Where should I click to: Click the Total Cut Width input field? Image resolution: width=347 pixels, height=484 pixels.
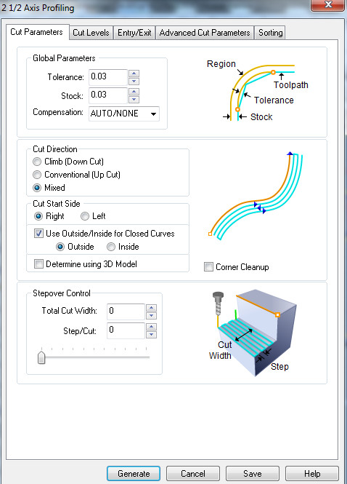coord(126,312)
